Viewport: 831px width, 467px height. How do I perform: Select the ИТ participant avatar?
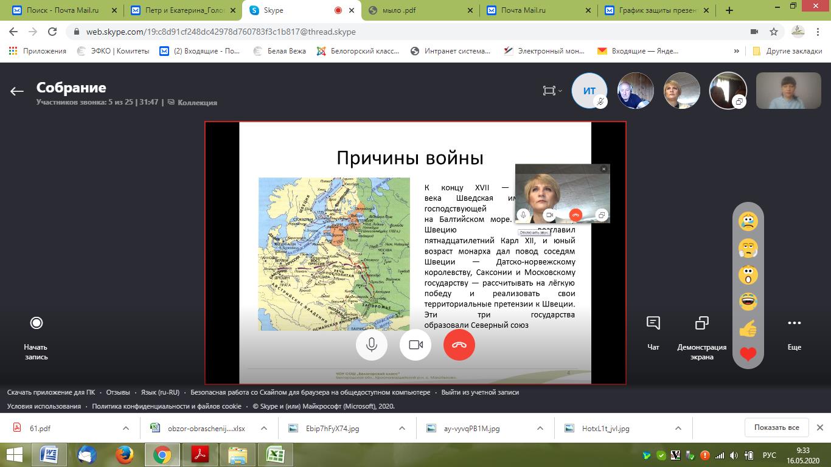click(x=589, y=91)
